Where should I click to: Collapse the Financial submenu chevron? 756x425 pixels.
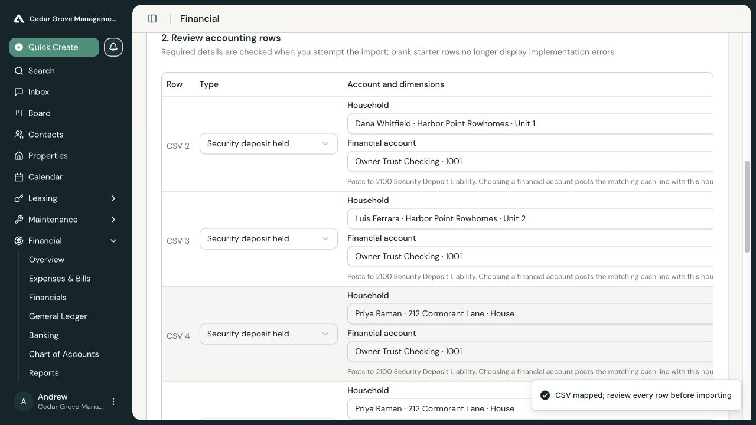(113, 241)
